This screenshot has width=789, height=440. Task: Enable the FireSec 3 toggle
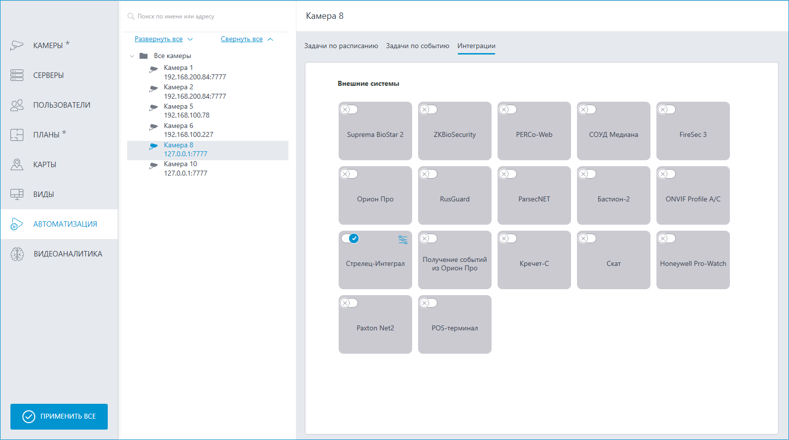pos(666,110)
